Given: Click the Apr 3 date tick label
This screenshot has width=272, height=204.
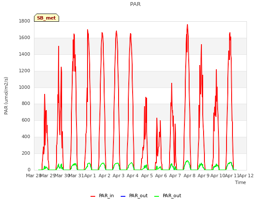Looking at the screenshot, I should [x=119, y=176].
